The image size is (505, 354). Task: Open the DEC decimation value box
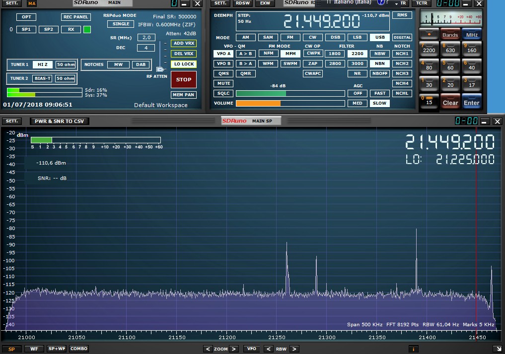coord(146,48)
